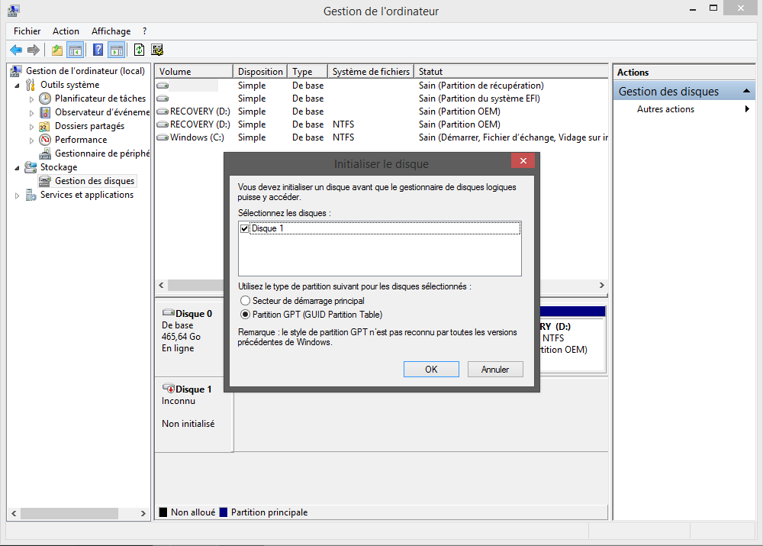763x546 pixels.
Task: Click the blue Back arrow in toolbar
Action: tap(16, 50)
